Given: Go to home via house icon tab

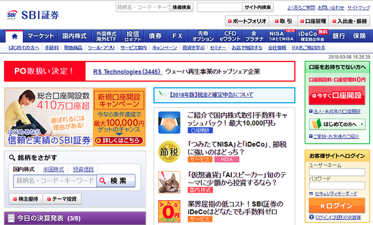Looking at the screenshot, I should [14, 36].
